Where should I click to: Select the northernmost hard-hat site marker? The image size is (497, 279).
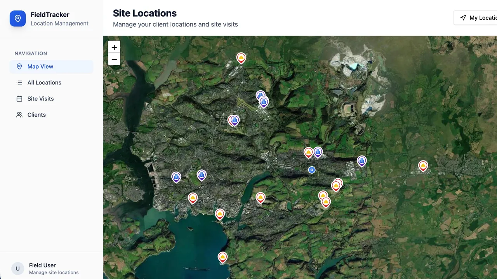pos(241,59)
